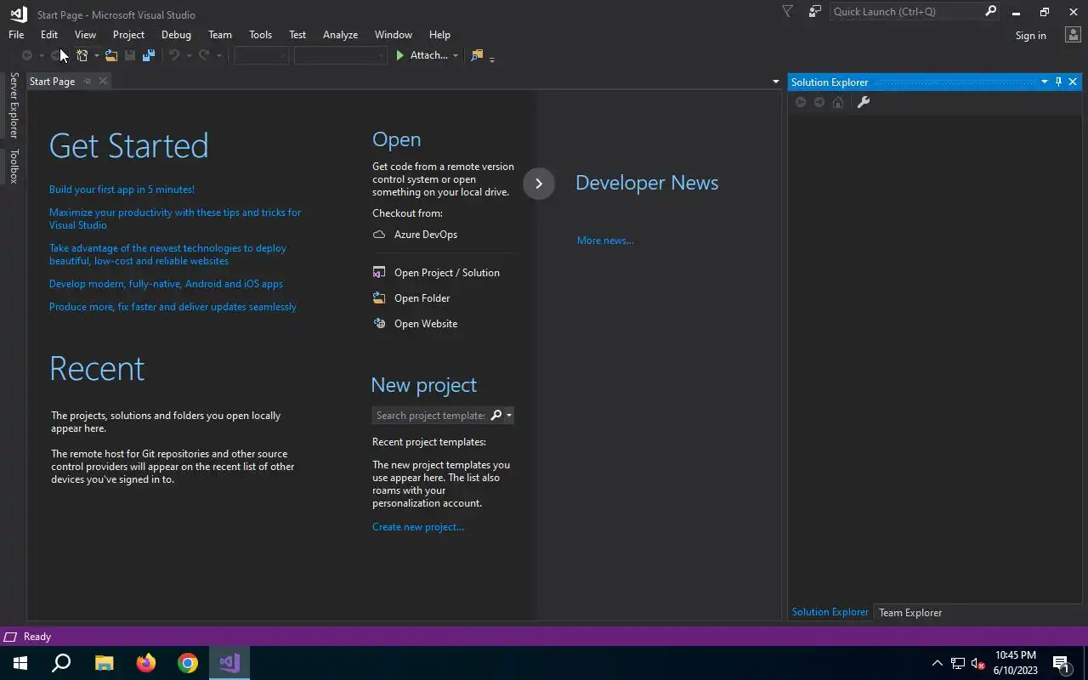Pin the Solution Explorer with auto-hide pin
The height and width of the screenshot is (680, 1088).
(x=1058, y=82)
